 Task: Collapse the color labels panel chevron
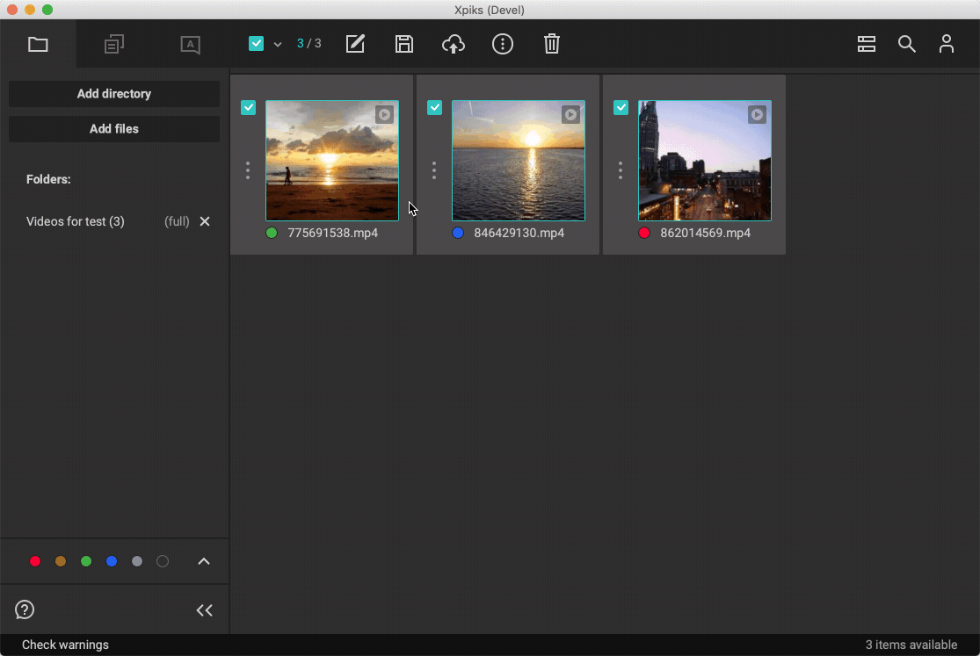[x=204, y=561]
